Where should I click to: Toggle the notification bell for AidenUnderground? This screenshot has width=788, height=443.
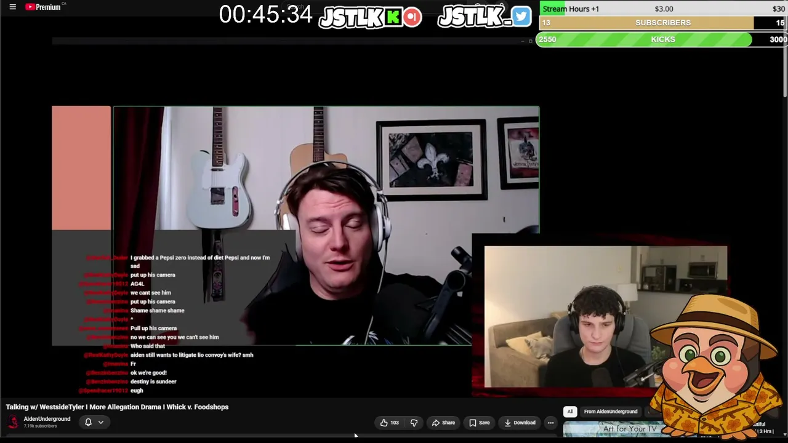tap(88, 422)
